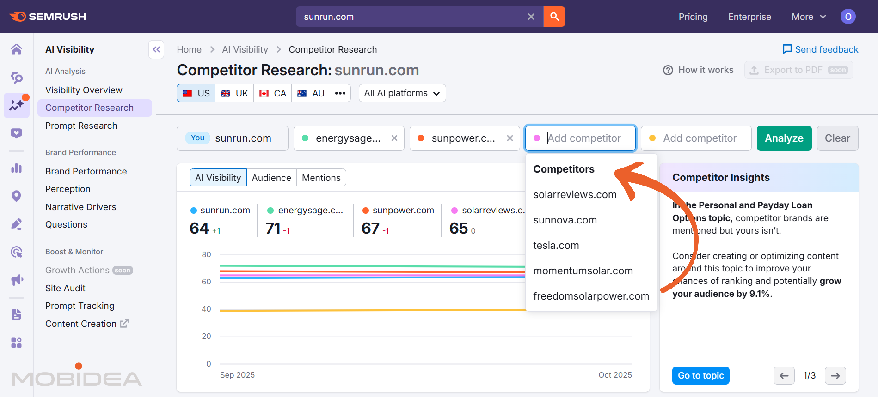Viewport: 878px width, 397px height.
Task: Toggle sunpower.com series in chart legend
Action: (398, 211)
